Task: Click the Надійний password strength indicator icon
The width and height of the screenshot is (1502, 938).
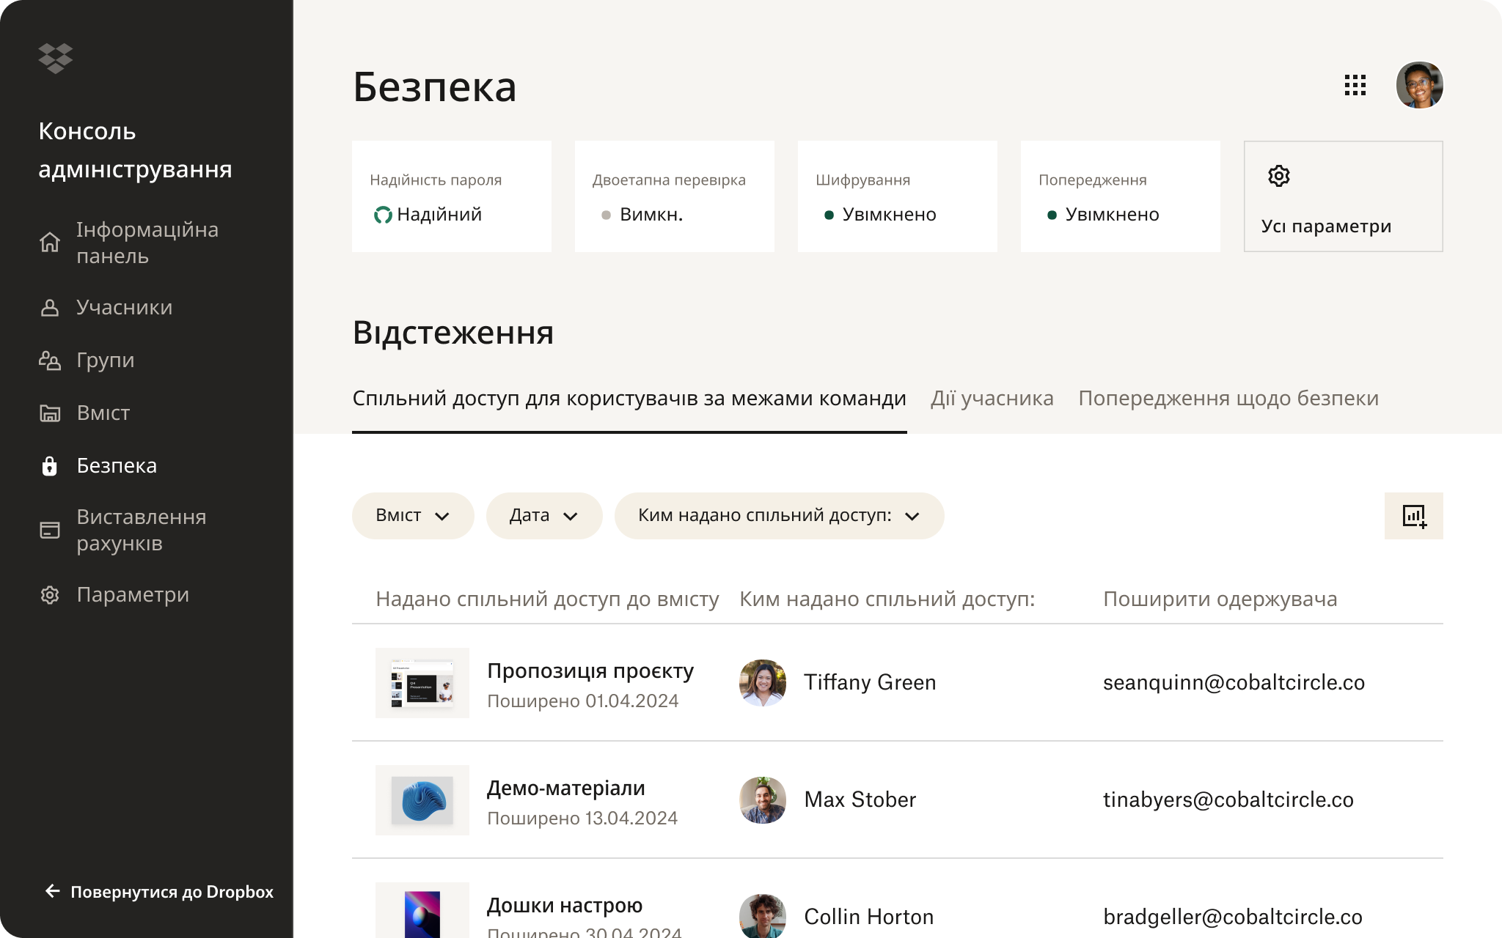Action: (383, 215)
